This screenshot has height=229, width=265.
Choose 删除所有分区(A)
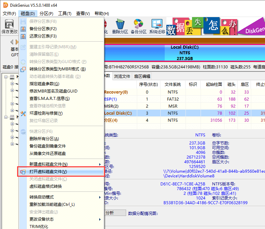coord(61,139)
